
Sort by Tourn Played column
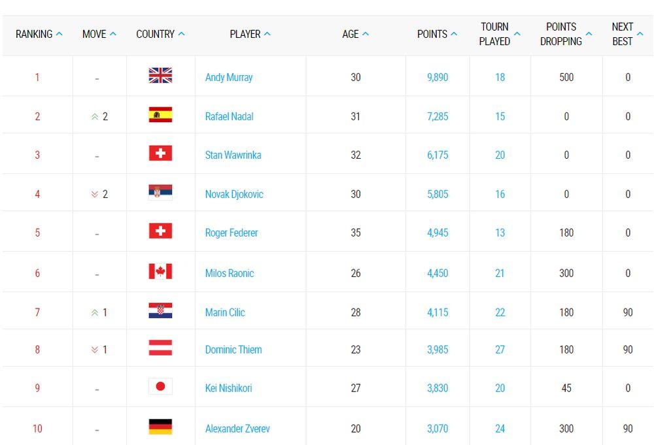click(x=500, y=34)
